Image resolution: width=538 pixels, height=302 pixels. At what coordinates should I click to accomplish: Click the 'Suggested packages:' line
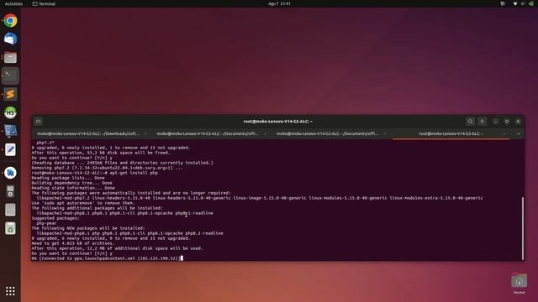pyautogui.click(x=55, y=218)
